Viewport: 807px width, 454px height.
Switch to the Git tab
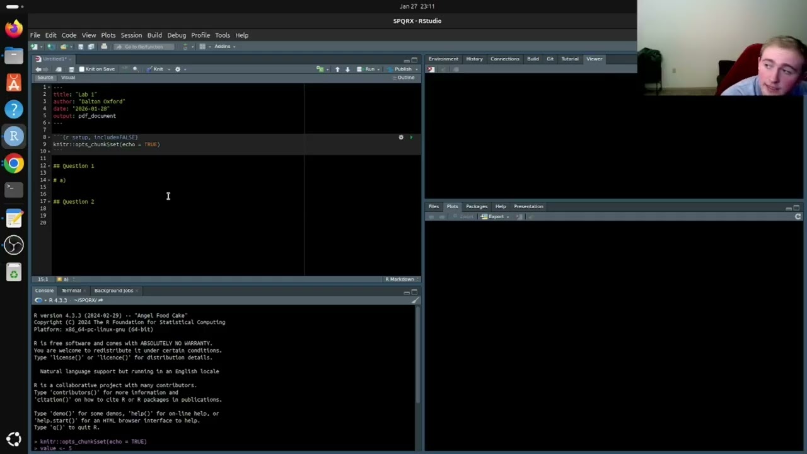coord(550,59)
